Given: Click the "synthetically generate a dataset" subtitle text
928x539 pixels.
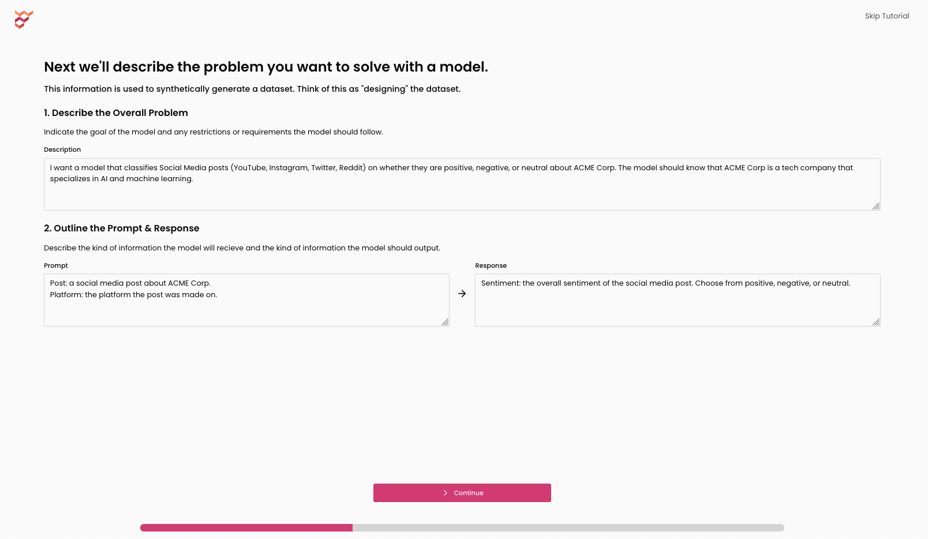Looking at the screenshot, I should (252, 89).
